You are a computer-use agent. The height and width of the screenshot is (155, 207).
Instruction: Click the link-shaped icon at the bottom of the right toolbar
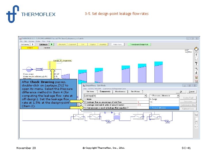tap(196, 127)
